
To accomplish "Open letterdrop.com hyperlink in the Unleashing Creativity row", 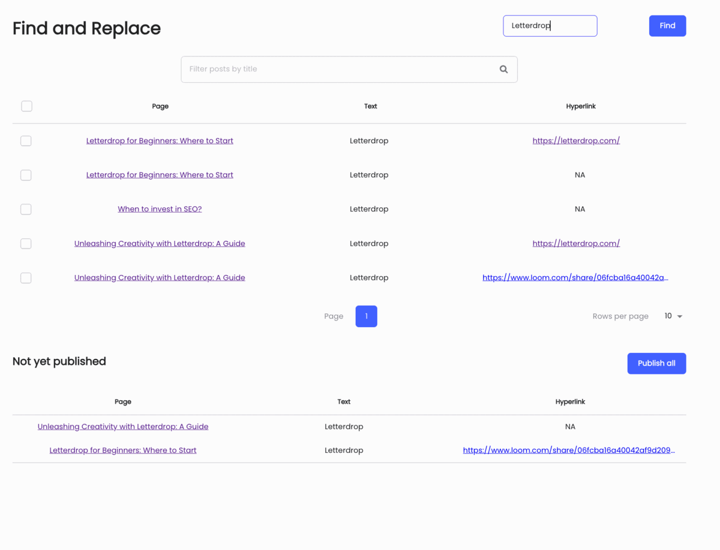I will (x=576, y=243).
